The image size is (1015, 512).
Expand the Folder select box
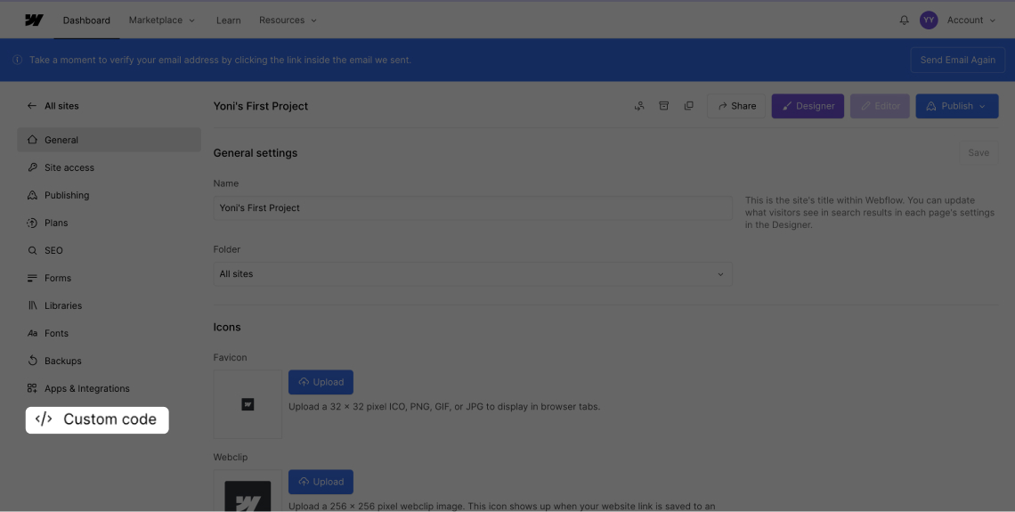click(x=472, y=274)
